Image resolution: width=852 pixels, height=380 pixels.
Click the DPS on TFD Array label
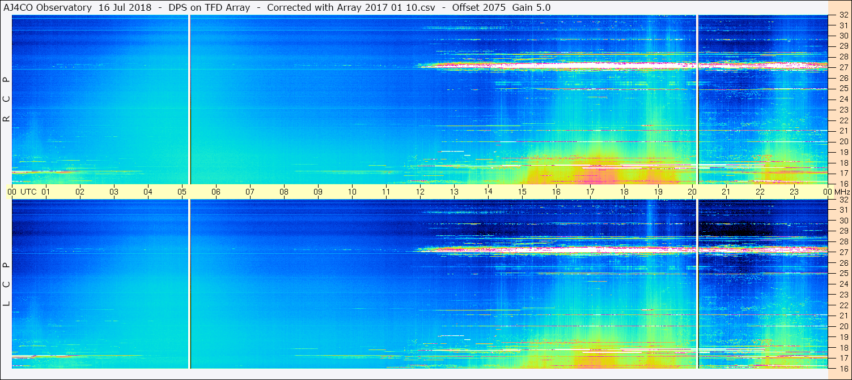(x=209, y=8)
